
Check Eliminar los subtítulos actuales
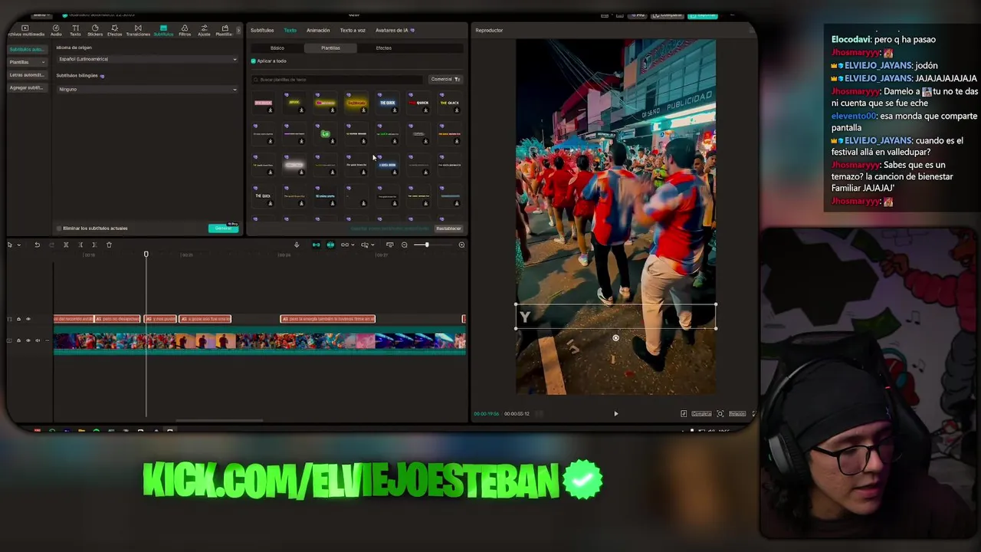(59, 228)
